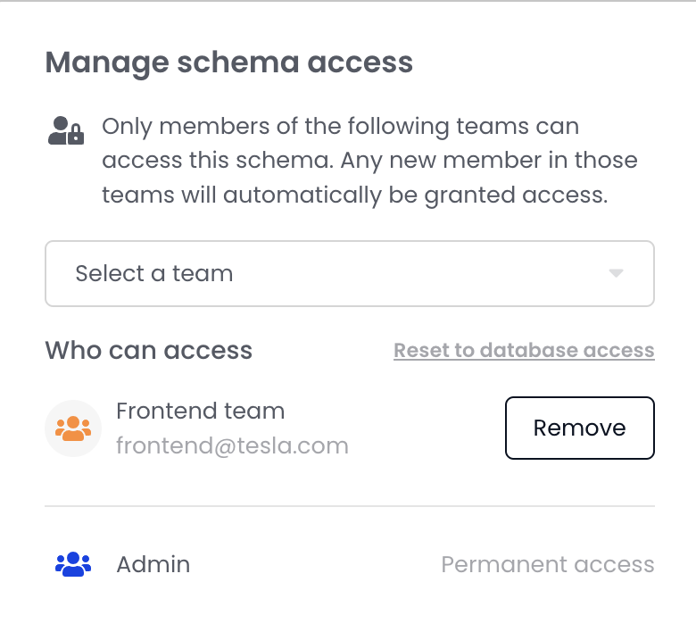Viewport: 696px width, 632px height.
Task: Click the "Admin" team label
Action: pos(153,564)
